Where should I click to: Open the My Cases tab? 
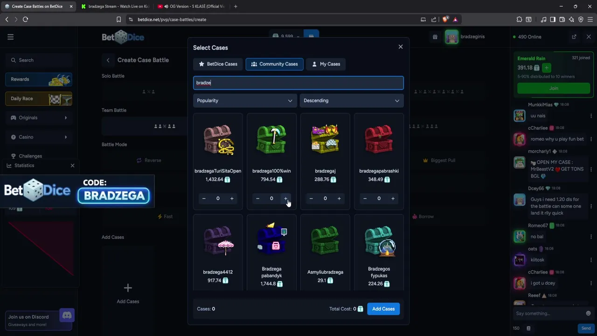click(x=326, y=64)
